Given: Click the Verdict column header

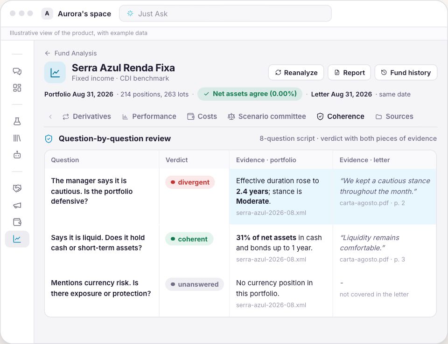Looking at the screenshot, I should tap(176, 160).
